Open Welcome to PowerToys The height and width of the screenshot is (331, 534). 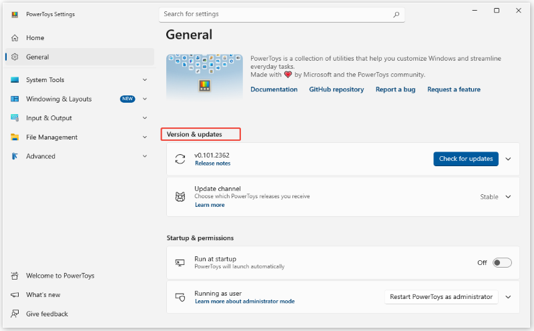[x=79, y=276]
